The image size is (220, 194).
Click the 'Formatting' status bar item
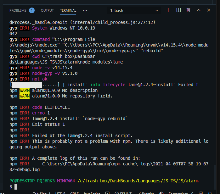(181, 193)
